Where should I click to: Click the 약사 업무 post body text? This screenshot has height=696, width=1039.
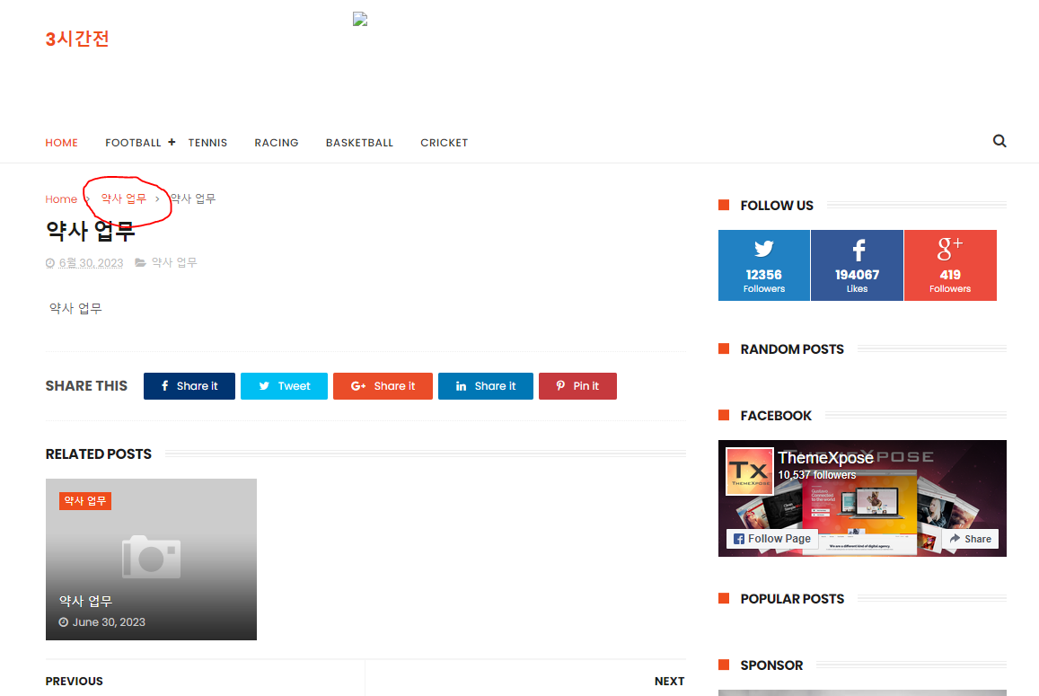(x=75, y=308)
